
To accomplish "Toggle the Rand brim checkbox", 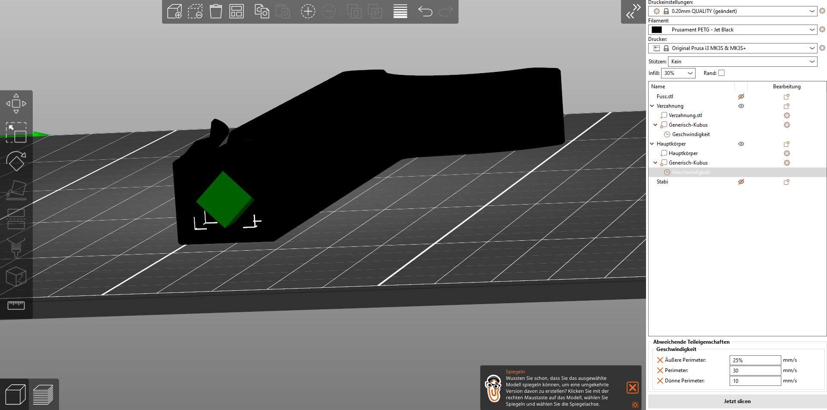I will coord(721,73).
